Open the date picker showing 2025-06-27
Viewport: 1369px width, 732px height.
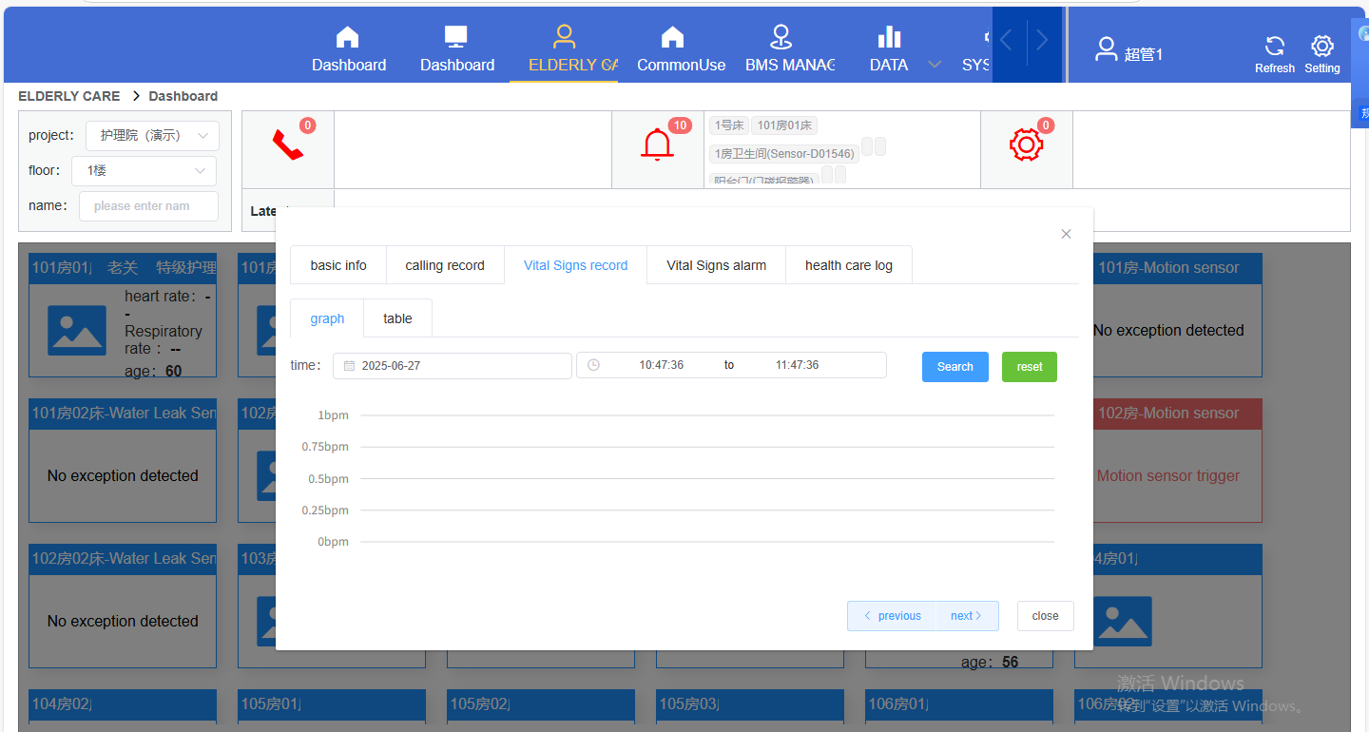tap(453, 365)
